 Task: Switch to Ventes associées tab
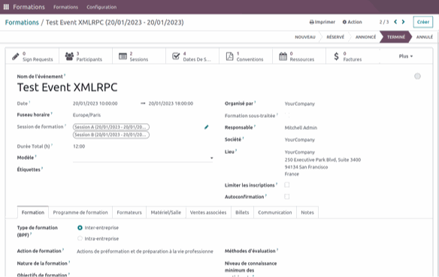208,212
